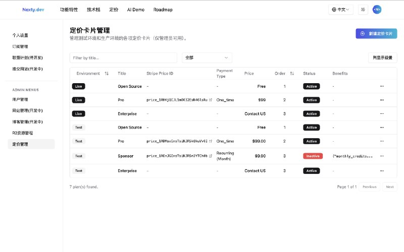Click the $99 price in Live Pro row
Screen dimensions: 404x252
(x=262, y=100)
